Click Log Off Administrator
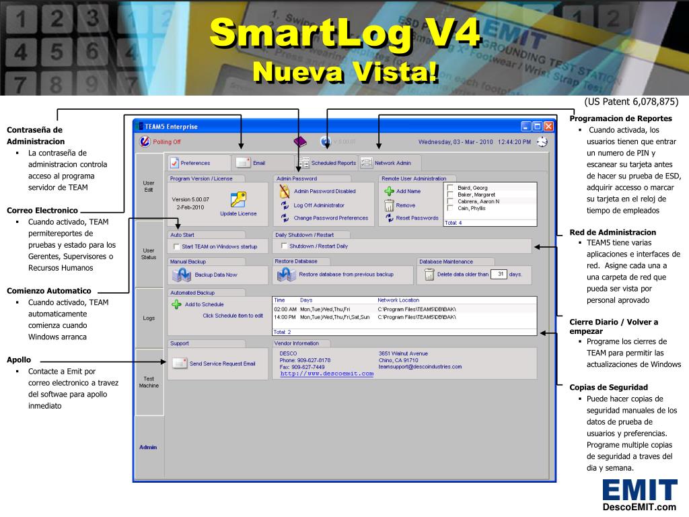 coord(319,205)
